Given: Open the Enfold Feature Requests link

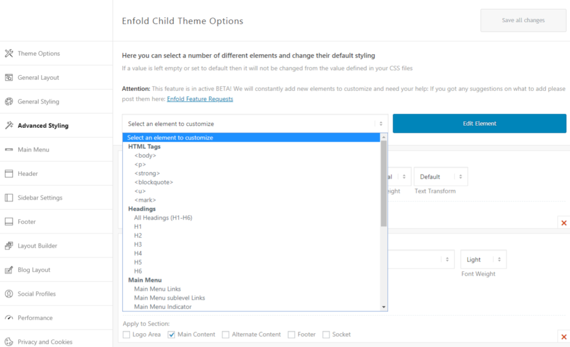Looking at the screenshot, I should point(200,99).
